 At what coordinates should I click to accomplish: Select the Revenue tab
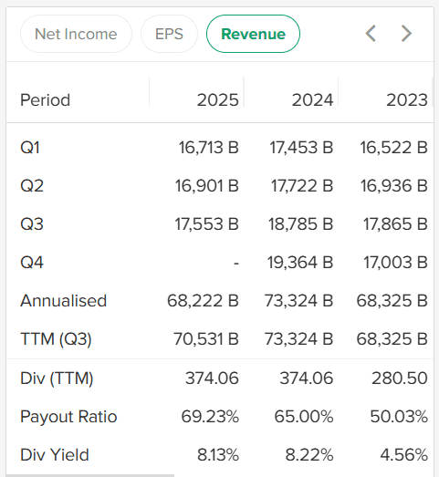[x=253, y=34]
